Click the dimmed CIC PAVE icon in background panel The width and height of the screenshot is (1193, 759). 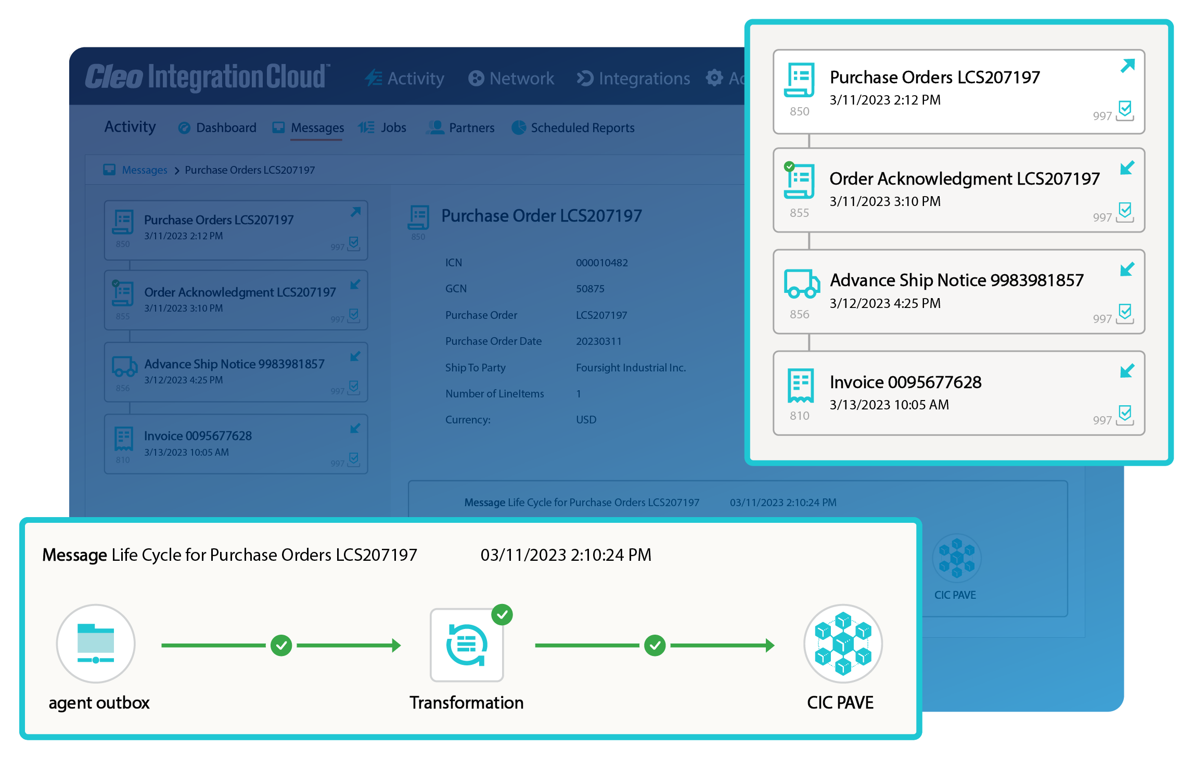coord(957,558)
